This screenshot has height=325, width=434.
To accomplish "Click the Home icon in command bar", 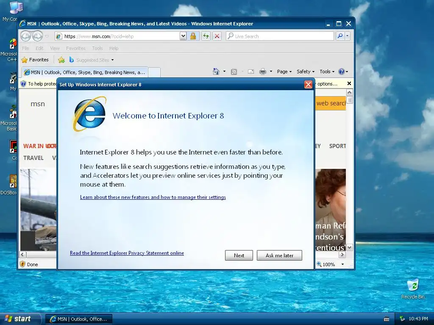I will coord(216,72).
